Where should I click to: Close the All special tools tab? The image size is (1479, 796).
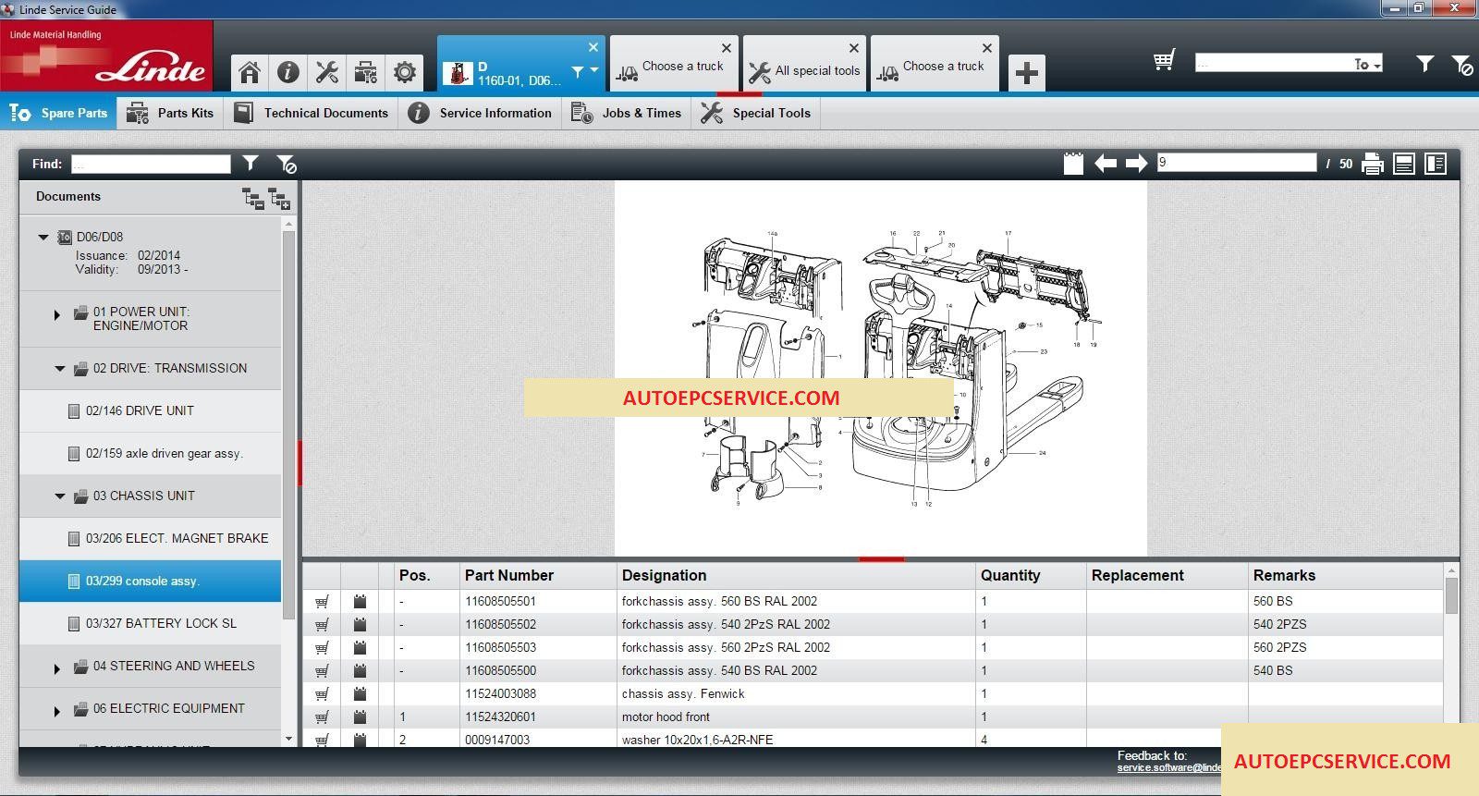point(854,48)
